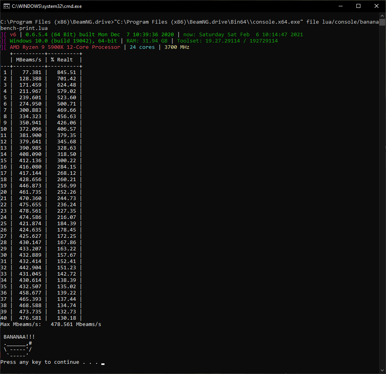Viewport: 386px width, 374px height.
Task: Click the 'MBeams/s' column header
Action: click(28, 60)
